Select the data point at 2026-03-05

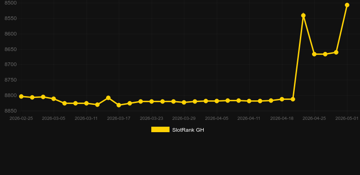tap(54, 99)
